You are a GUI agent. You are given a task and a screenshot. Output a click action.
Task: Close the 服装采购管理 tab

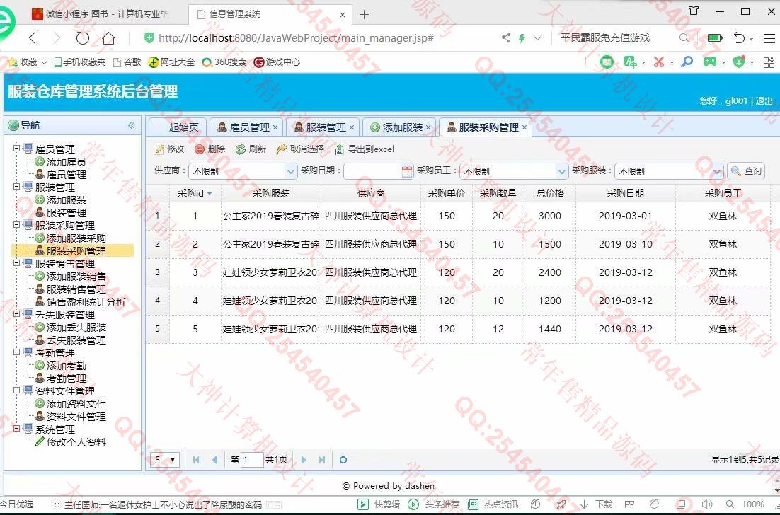[x=524, y=127]
